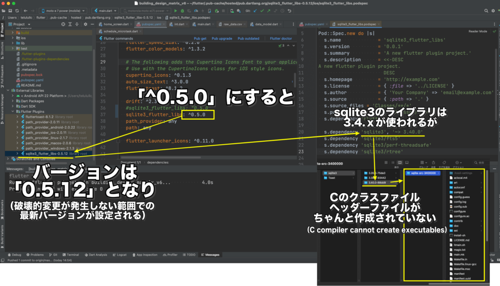Open the Dart Analysis tool window

pos(96,255)
